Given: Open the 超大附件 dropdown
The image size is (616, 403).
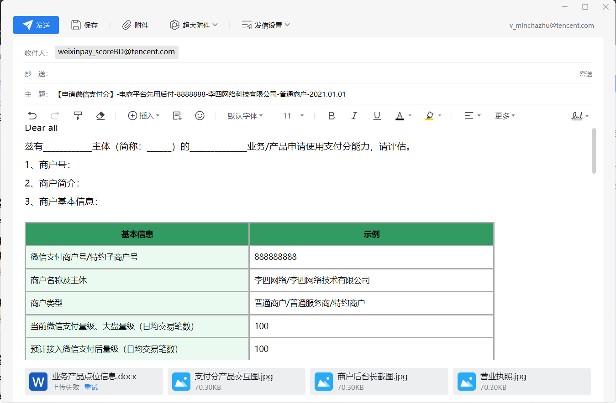Looking at the screenshot, I should [x=194, y=25].
